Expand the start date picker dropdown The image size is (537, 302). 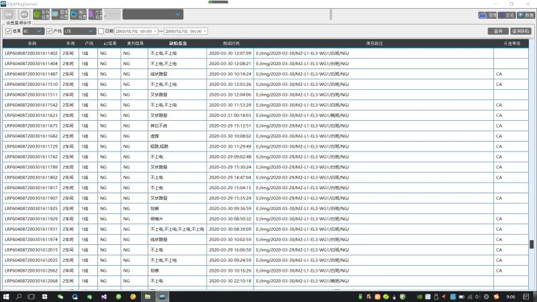155,31
